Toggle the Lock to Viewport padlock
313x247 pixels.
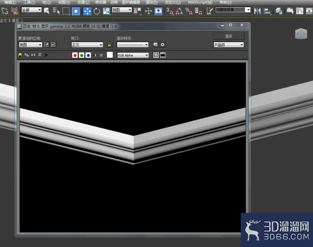pyautogui.click(x=109, y=44)
